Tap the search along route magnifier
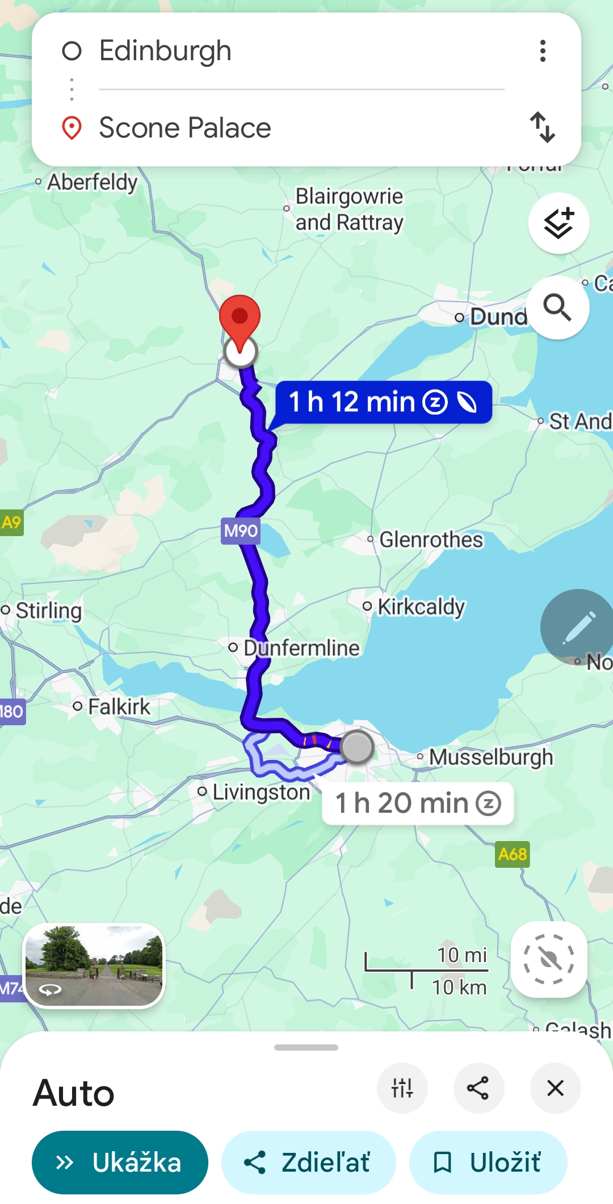This screenshot has height=1204, width=613. pyautogui.click(x=558, y=308)
